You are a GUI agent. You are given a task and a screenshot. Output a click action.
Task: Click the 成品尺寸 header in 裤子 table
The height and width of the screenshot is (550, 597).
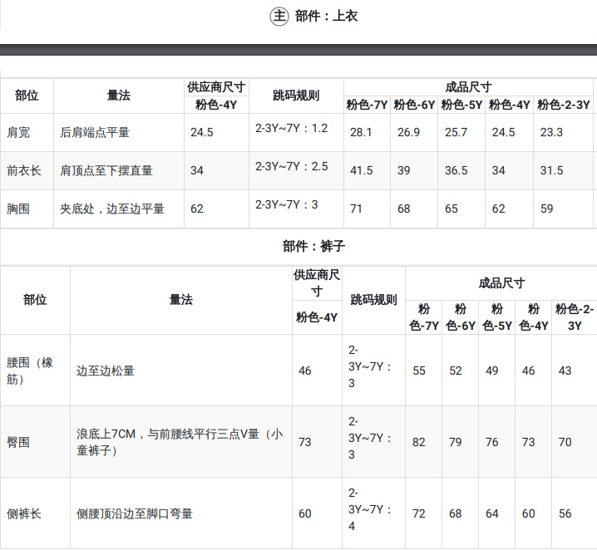[x=501, y=283]
